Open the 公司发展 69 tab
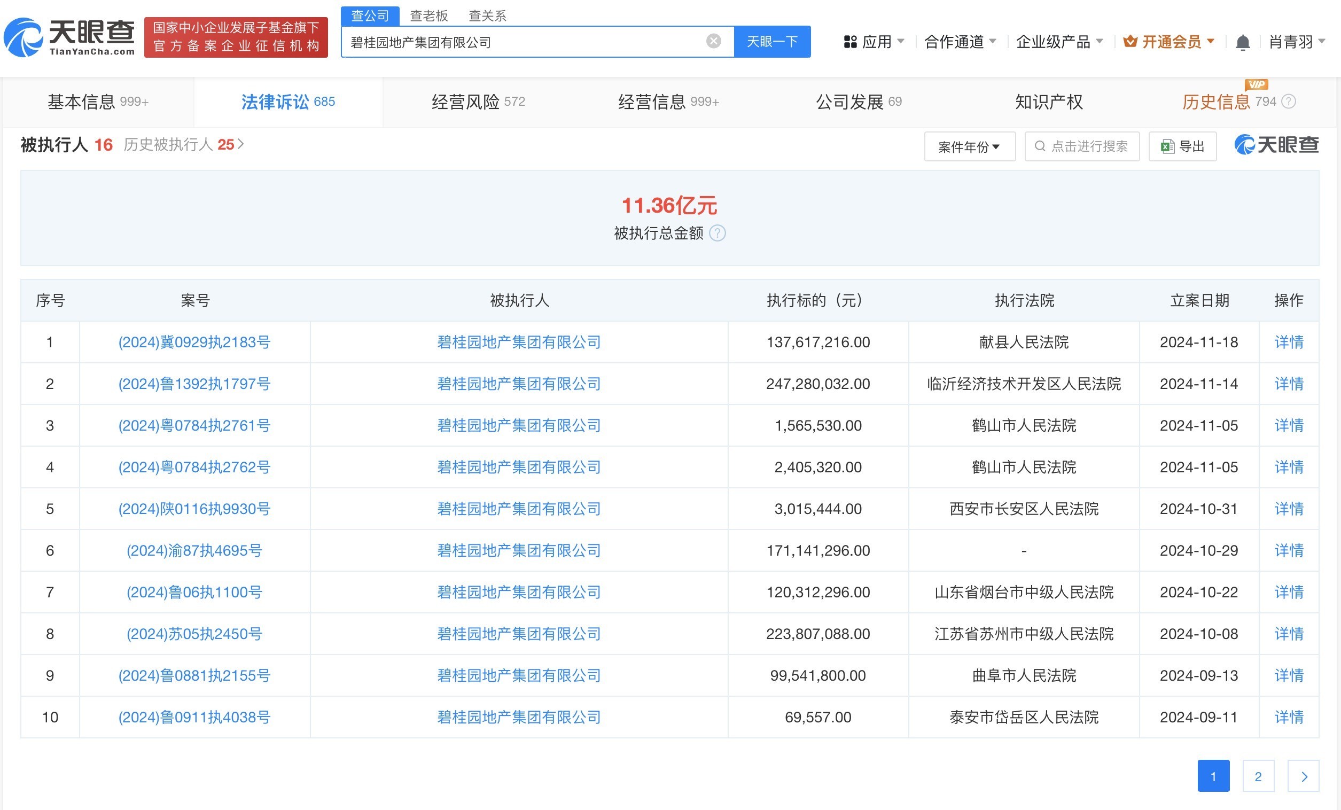The image size is (1341, 810). 858,102
